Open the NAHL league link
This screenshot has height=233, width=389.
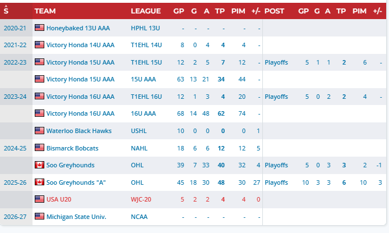click(139, 148)
